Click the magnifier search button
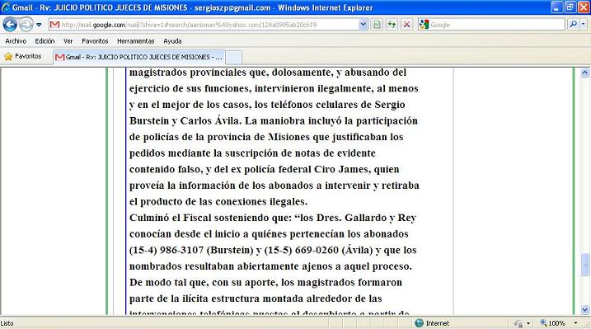 point(573,25)
